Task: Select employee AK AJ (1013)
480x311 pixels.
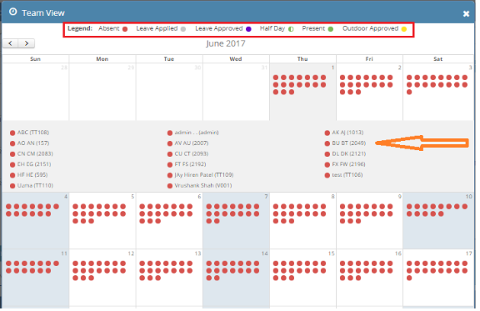Action: [347, 133]
